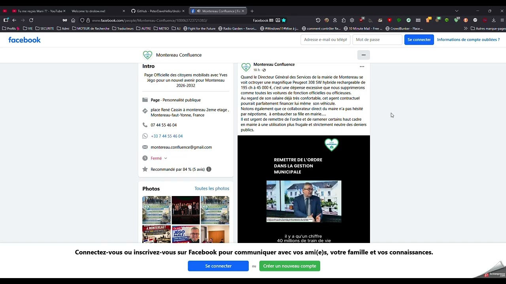Switch to the GitHub PeterDaveHello tab
506x284 pixels.
click(158, 11)
